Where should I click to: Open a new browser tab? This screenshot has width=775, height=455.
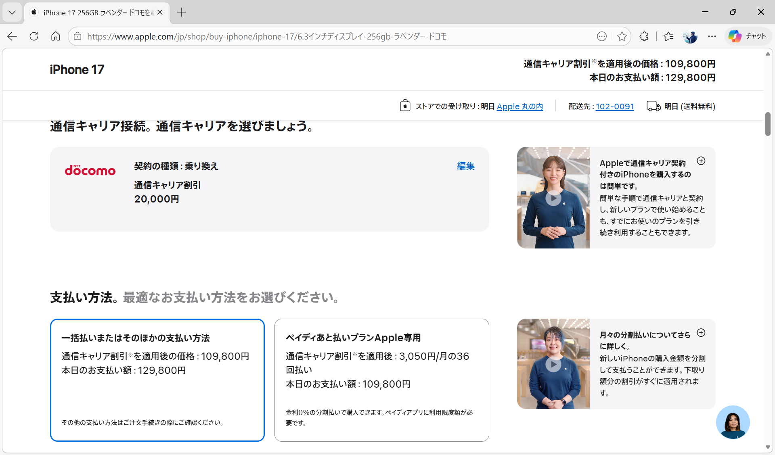tap(181, 13)
